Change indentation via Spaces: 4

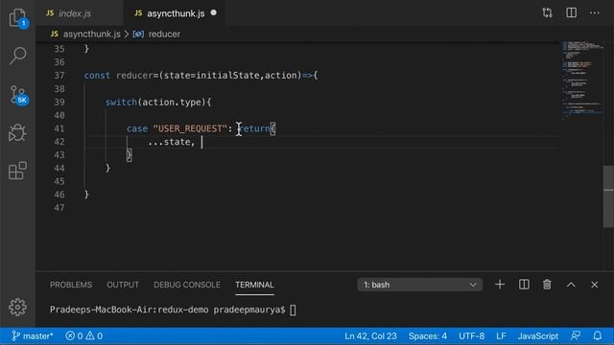[x=427, y=335]
